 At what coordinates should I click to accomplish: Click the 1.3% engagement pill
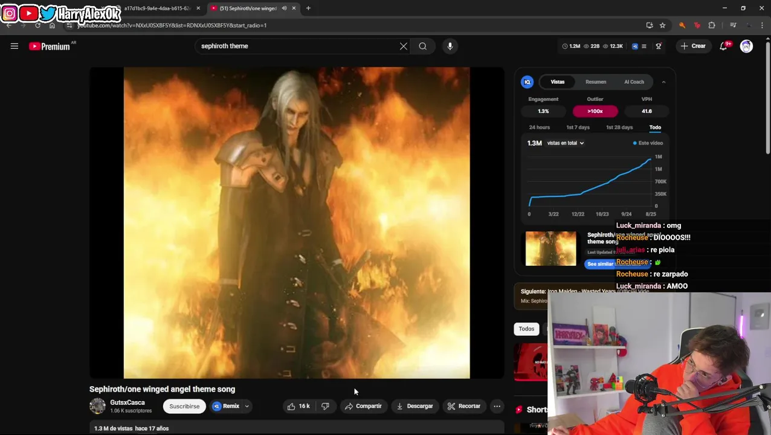[543, 111]
